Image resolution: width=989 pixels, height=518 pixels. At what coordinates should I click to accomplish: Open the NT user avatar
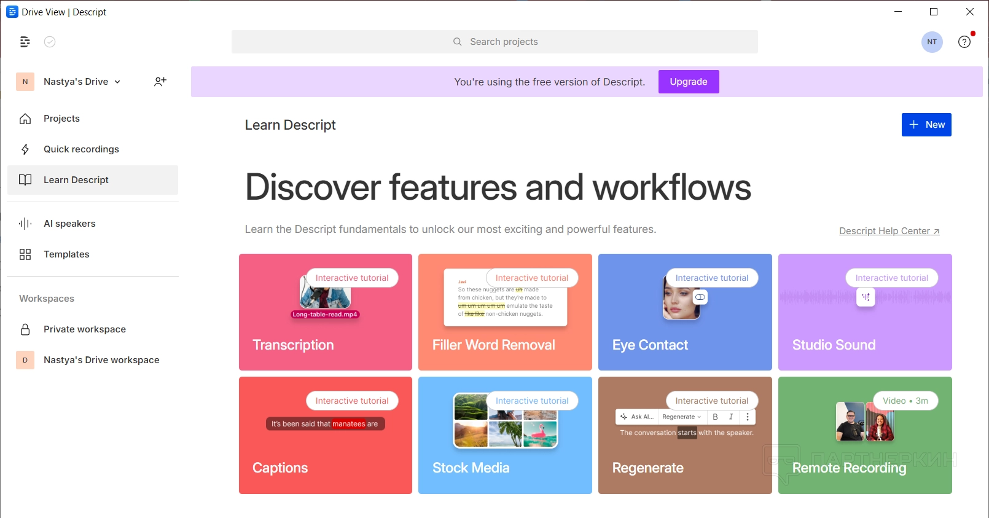click(x=932, y=42)
